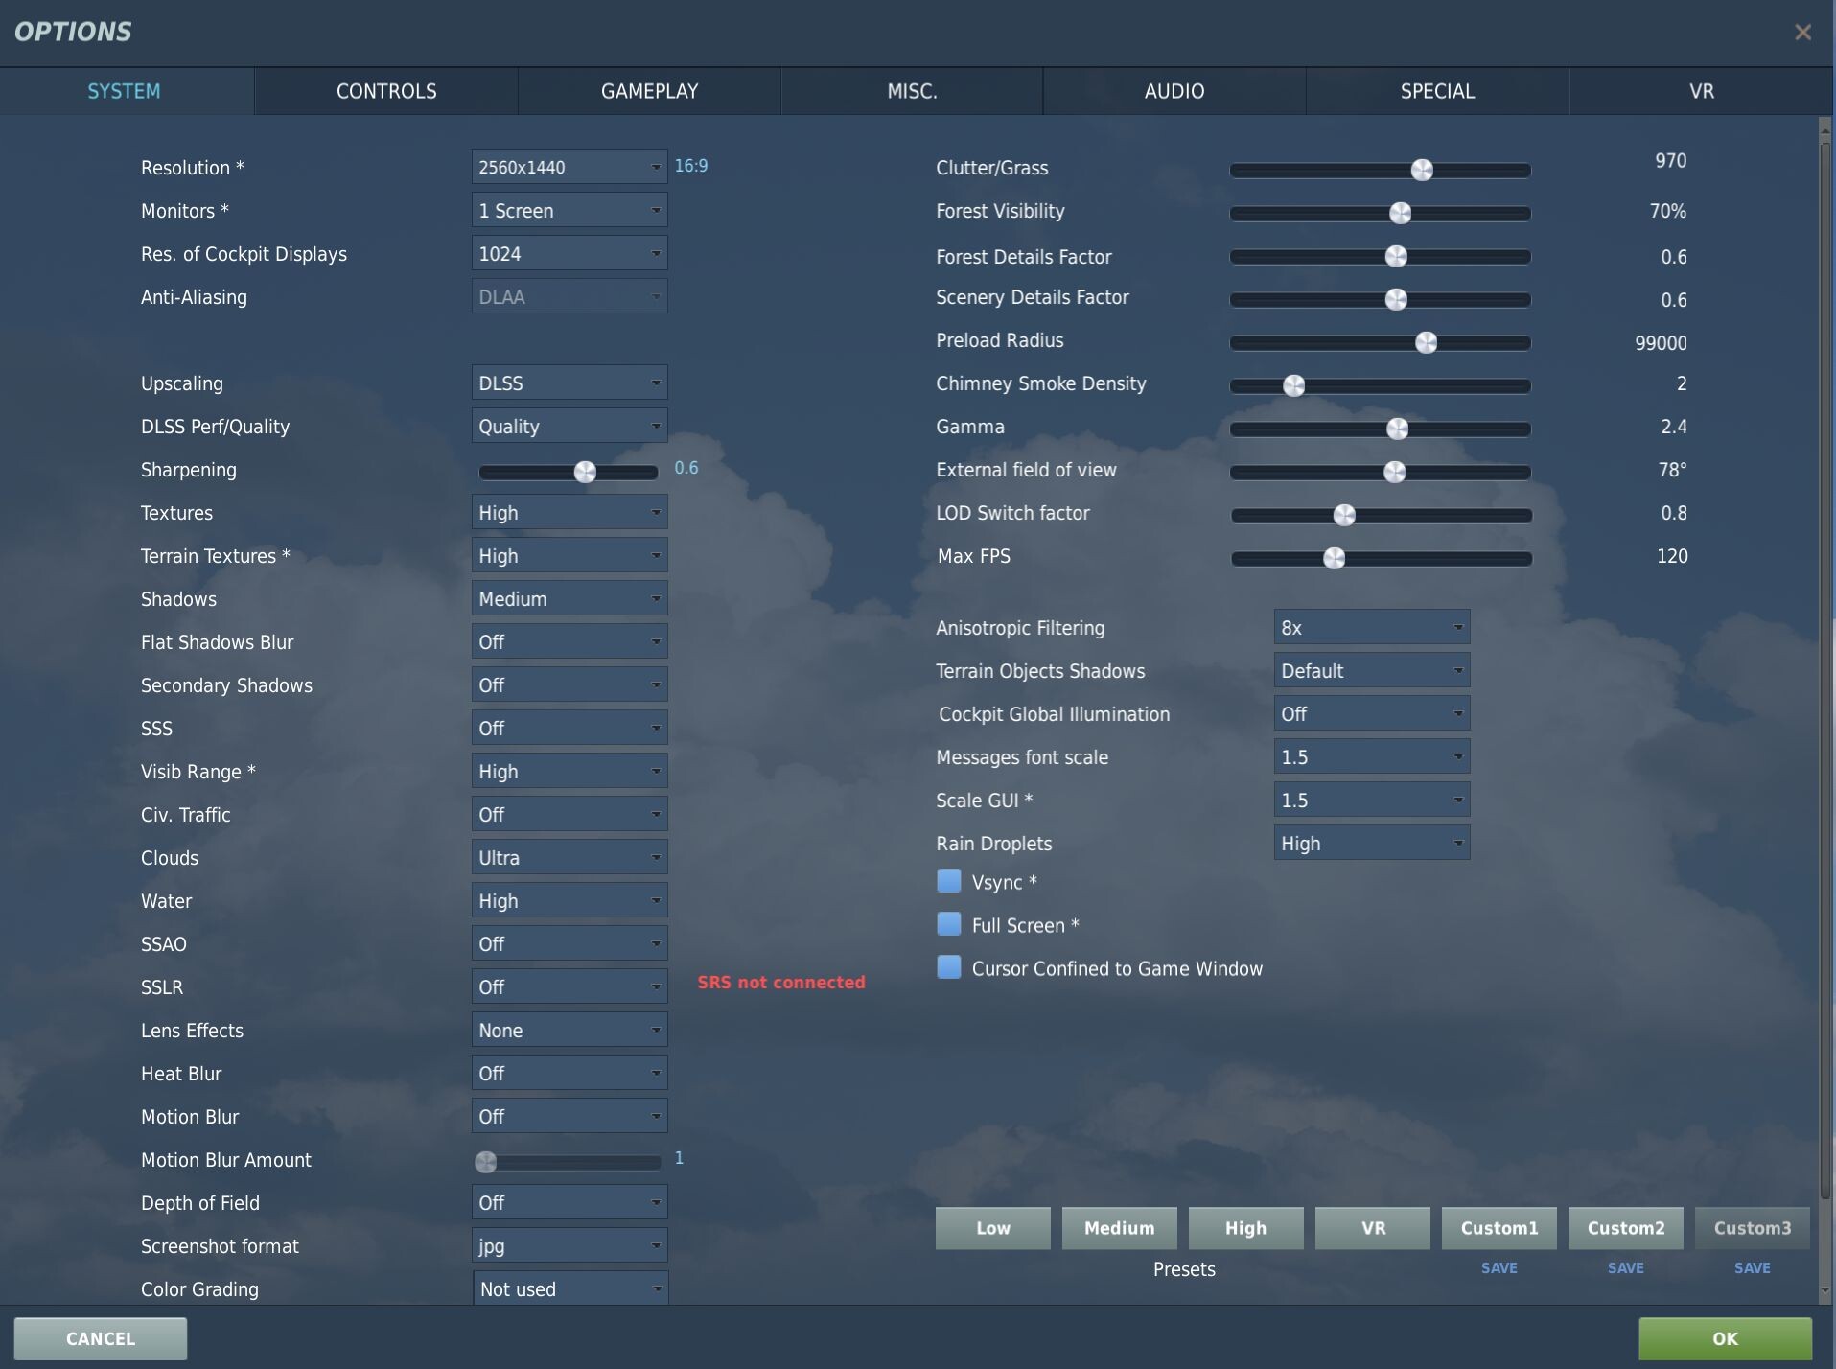1836x1369 pixels.
Task: Open the SSLR dropdown
Action: click(x=569, y=986)
